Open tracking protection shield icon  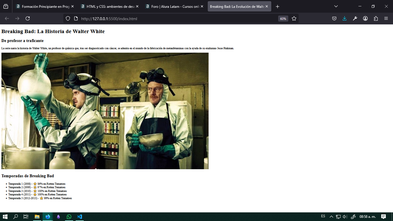pos(68,18)
